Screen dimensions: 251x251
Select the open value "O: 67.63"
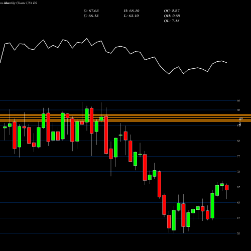tap(91, 11)
